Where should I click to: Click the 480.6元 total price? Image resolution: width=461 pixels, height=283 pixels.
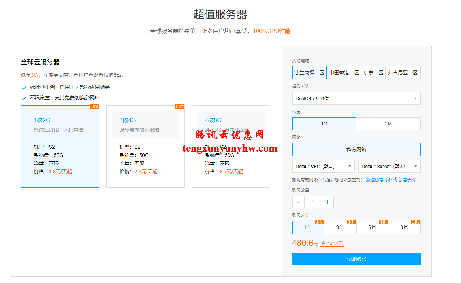coord(305,243)
